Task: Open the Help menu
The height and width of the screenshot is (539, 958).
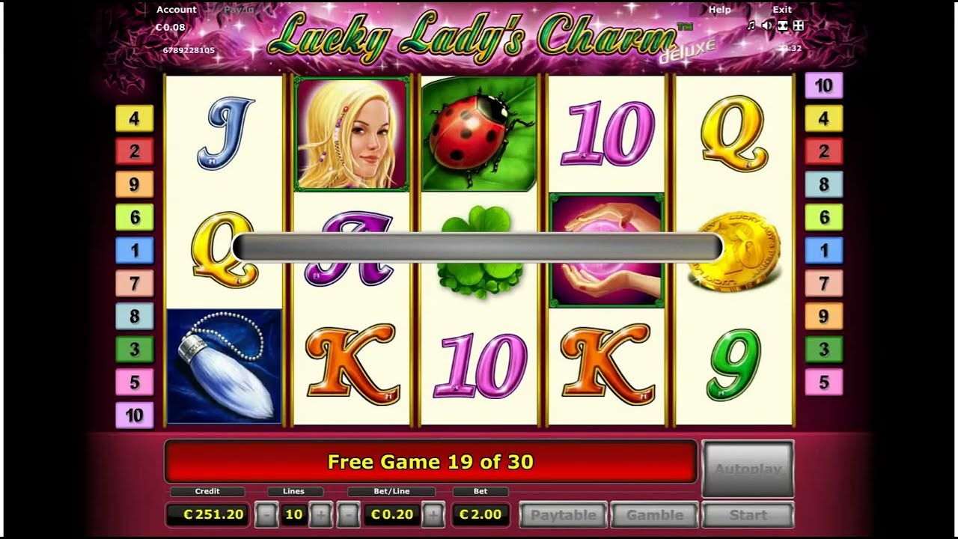Action: point(719,10)
